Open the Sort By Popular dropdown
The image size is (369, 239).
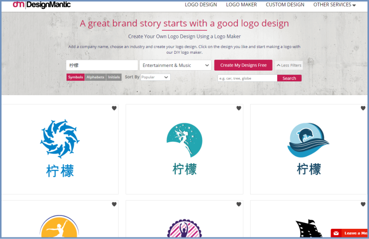point(155,77)
